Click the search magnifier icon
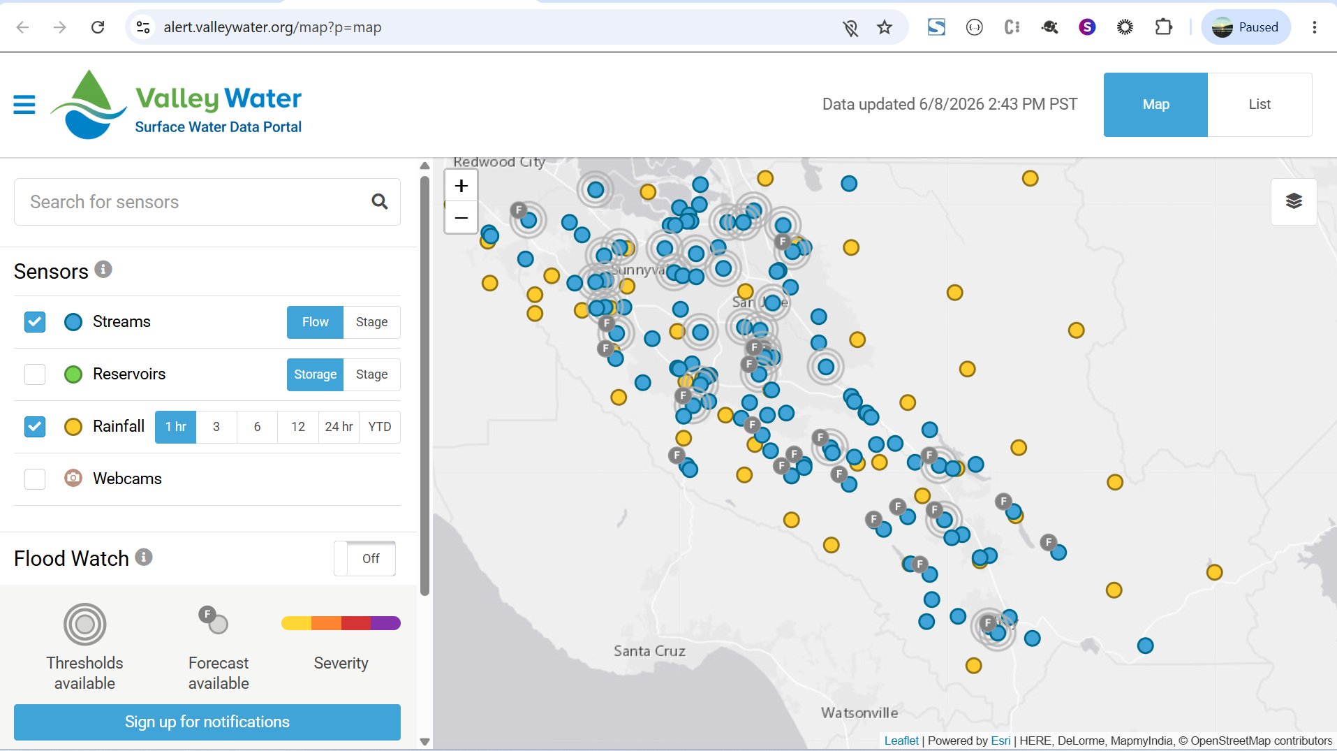 coord(380,202)
